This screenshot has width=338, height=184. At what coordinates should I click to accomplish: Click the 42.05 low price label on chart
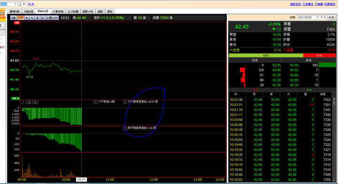(x=30, y=77)
